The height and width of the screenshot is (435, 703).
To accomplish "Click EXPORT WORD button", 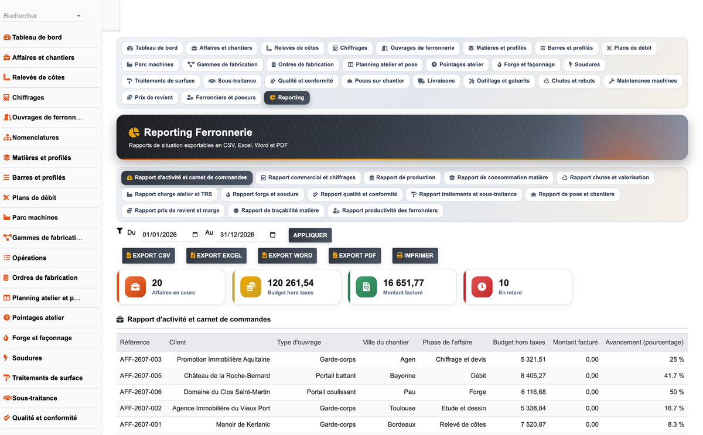I will [x=287, y=255].
